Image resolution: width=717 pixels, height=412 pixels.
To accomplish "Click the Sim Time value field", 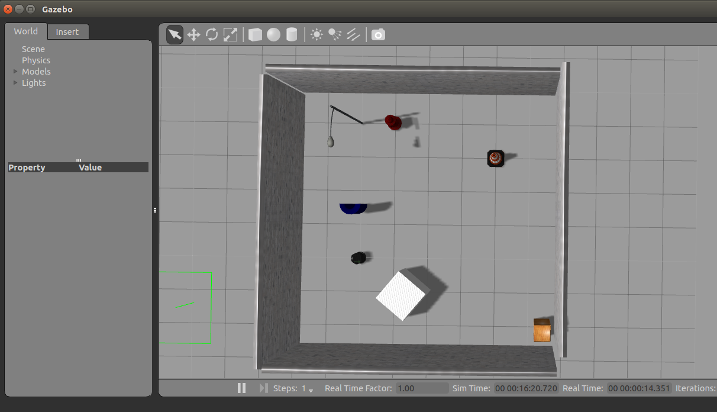I will coord(526,388).
